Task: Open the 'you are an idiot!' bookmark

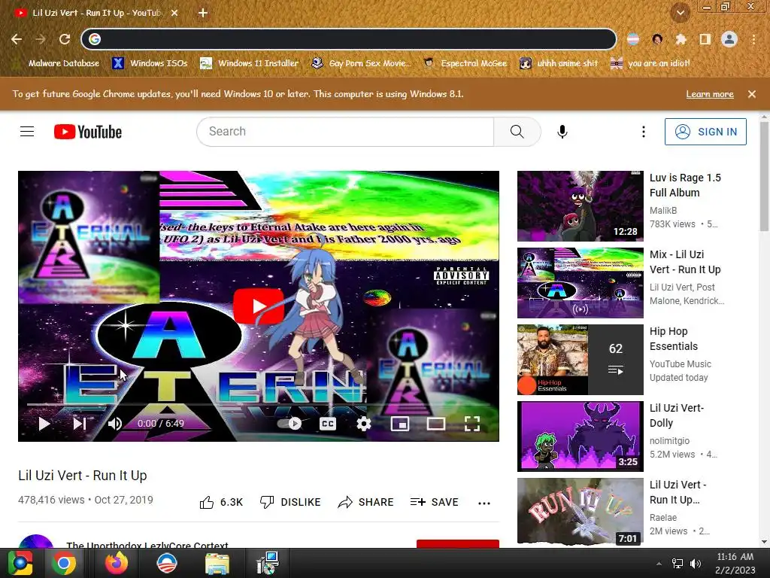Action: click(x=650, y=63)
